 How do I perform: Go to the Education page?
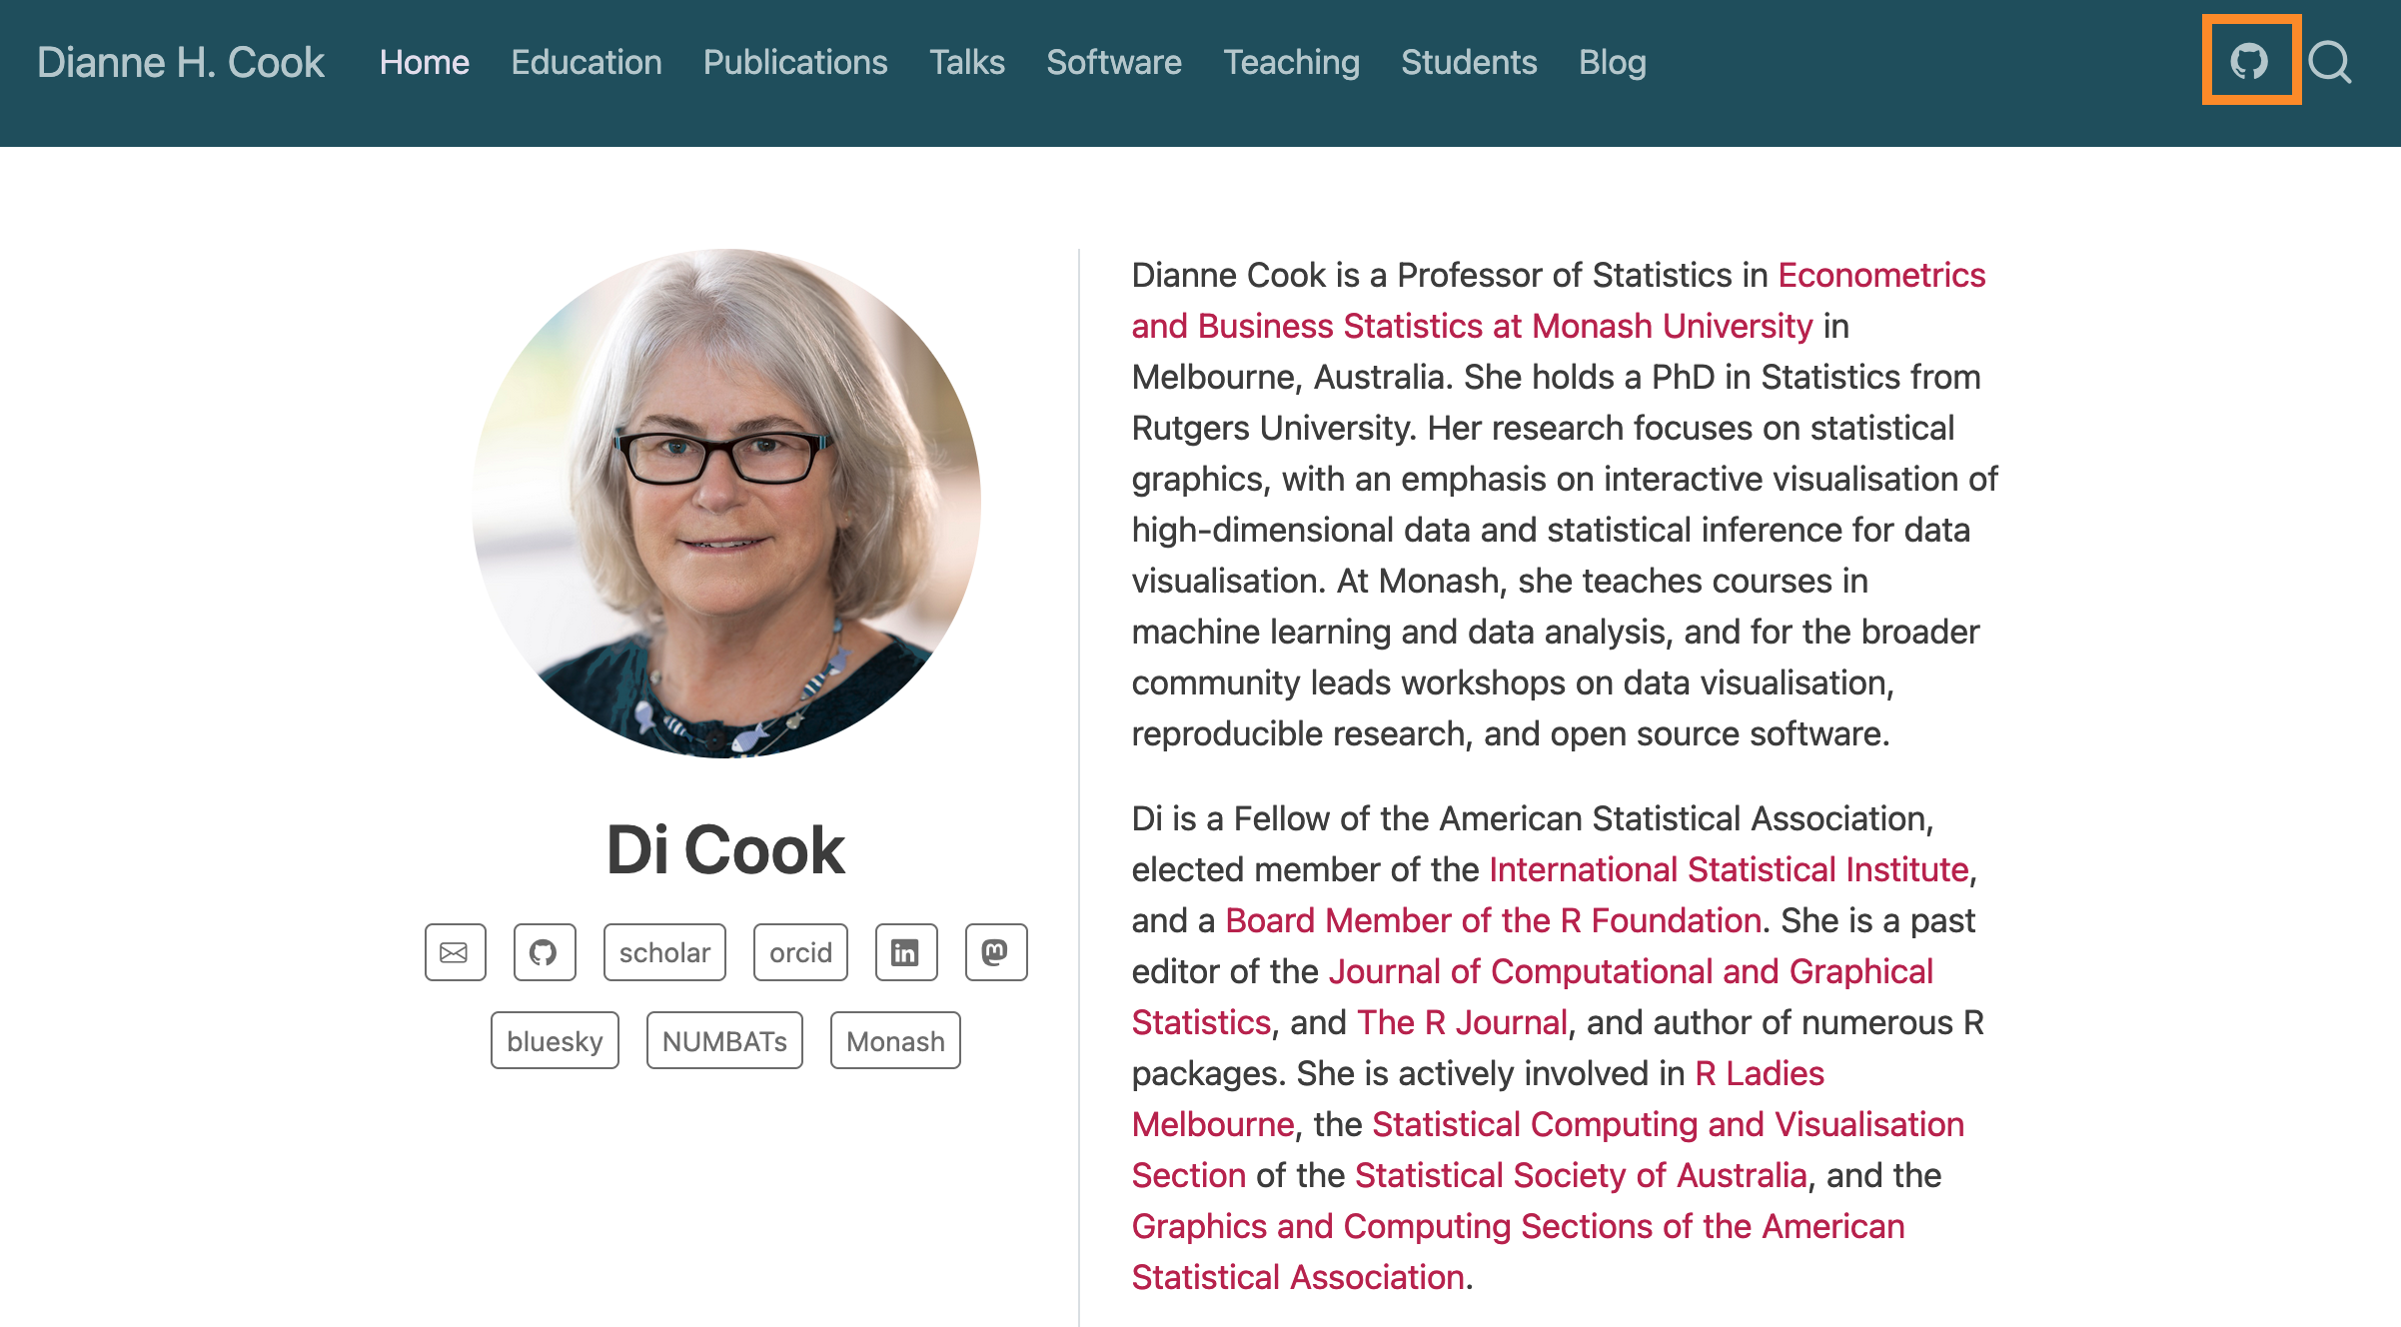pyautogui.click(x=587, y=62)
